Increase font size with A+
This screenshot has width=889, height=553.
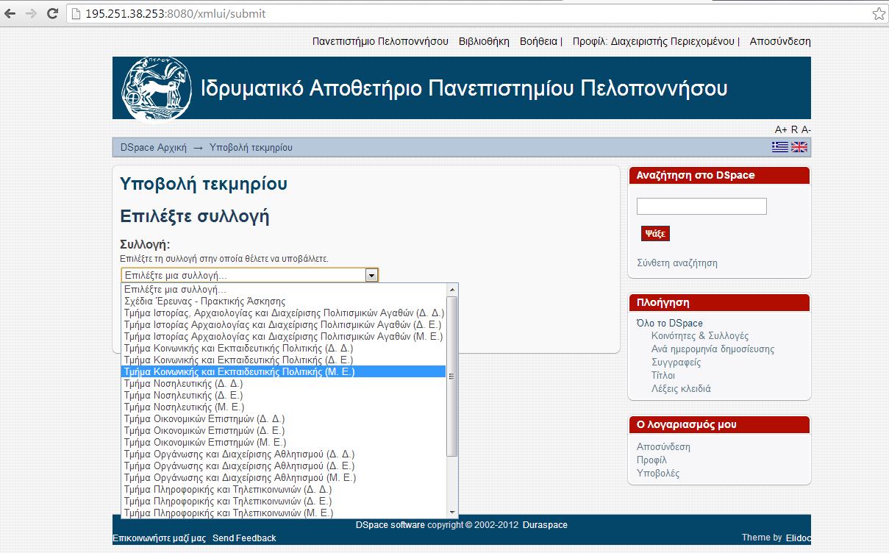pyautogui.click(x=781, y=130)
